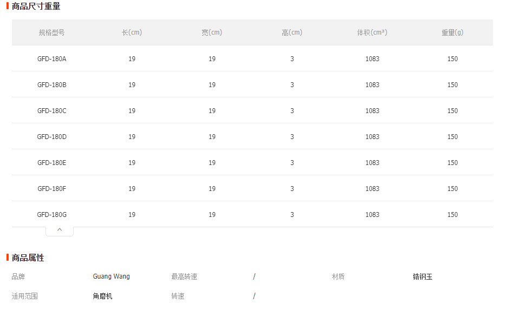Click the GFD-180C model name

(x=52, y=111)
